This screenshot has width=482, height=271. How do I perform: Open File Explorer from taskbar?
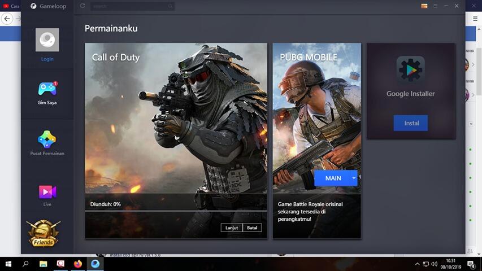pyautogui.click(x=44, y=264)
